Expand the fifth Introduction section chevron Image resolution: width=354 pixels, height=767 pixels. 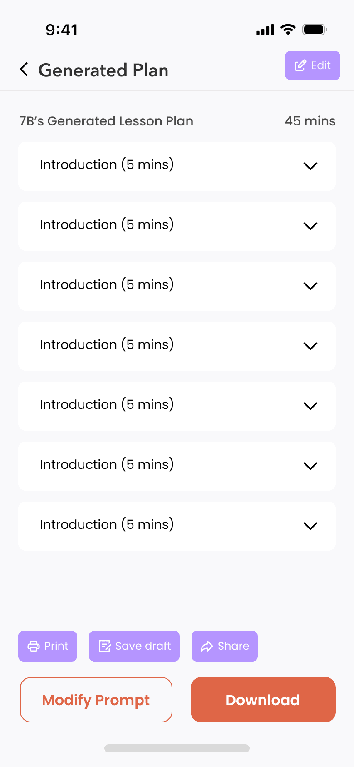click(x=310, y=406)
